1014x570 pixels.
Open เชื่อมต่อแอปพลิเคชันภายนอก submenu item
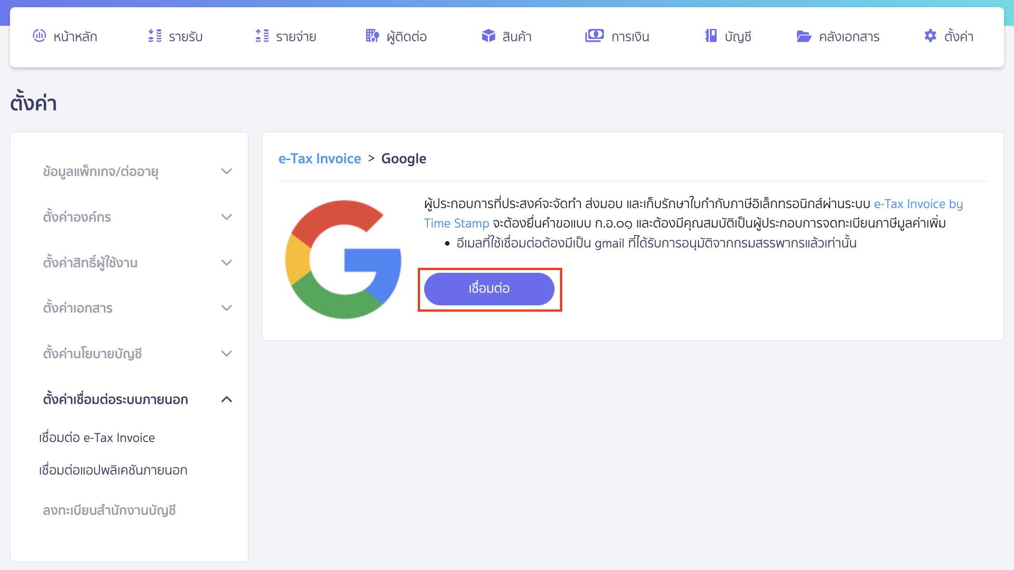click(x=113, y=470)
